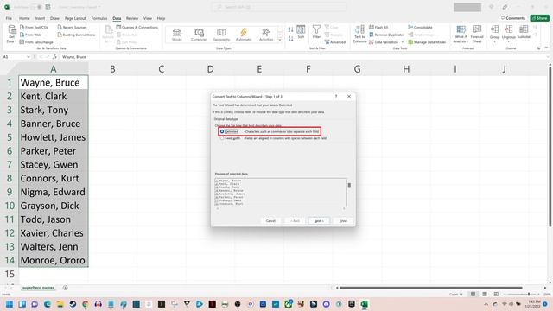Collapse the ribbon with the chevron

546,48
